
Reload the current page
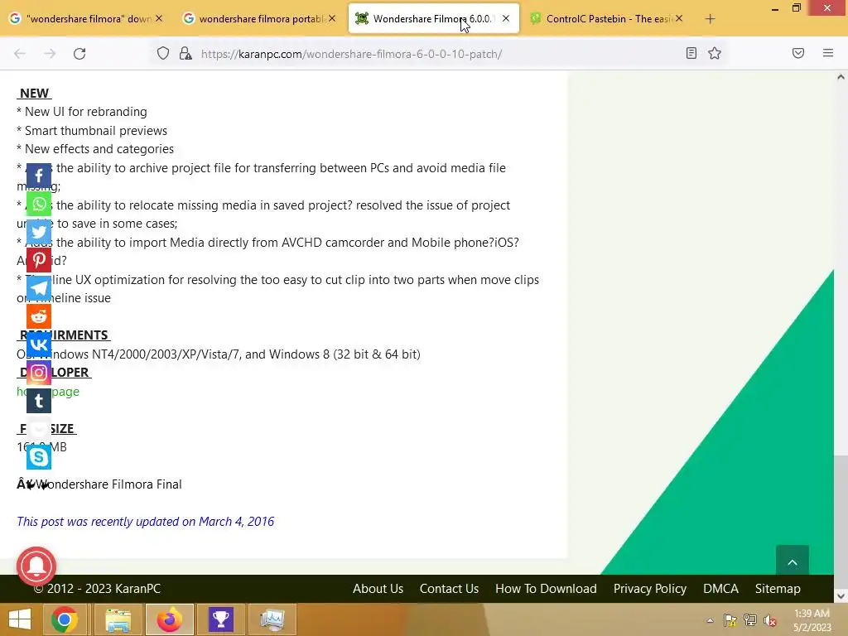79,54
